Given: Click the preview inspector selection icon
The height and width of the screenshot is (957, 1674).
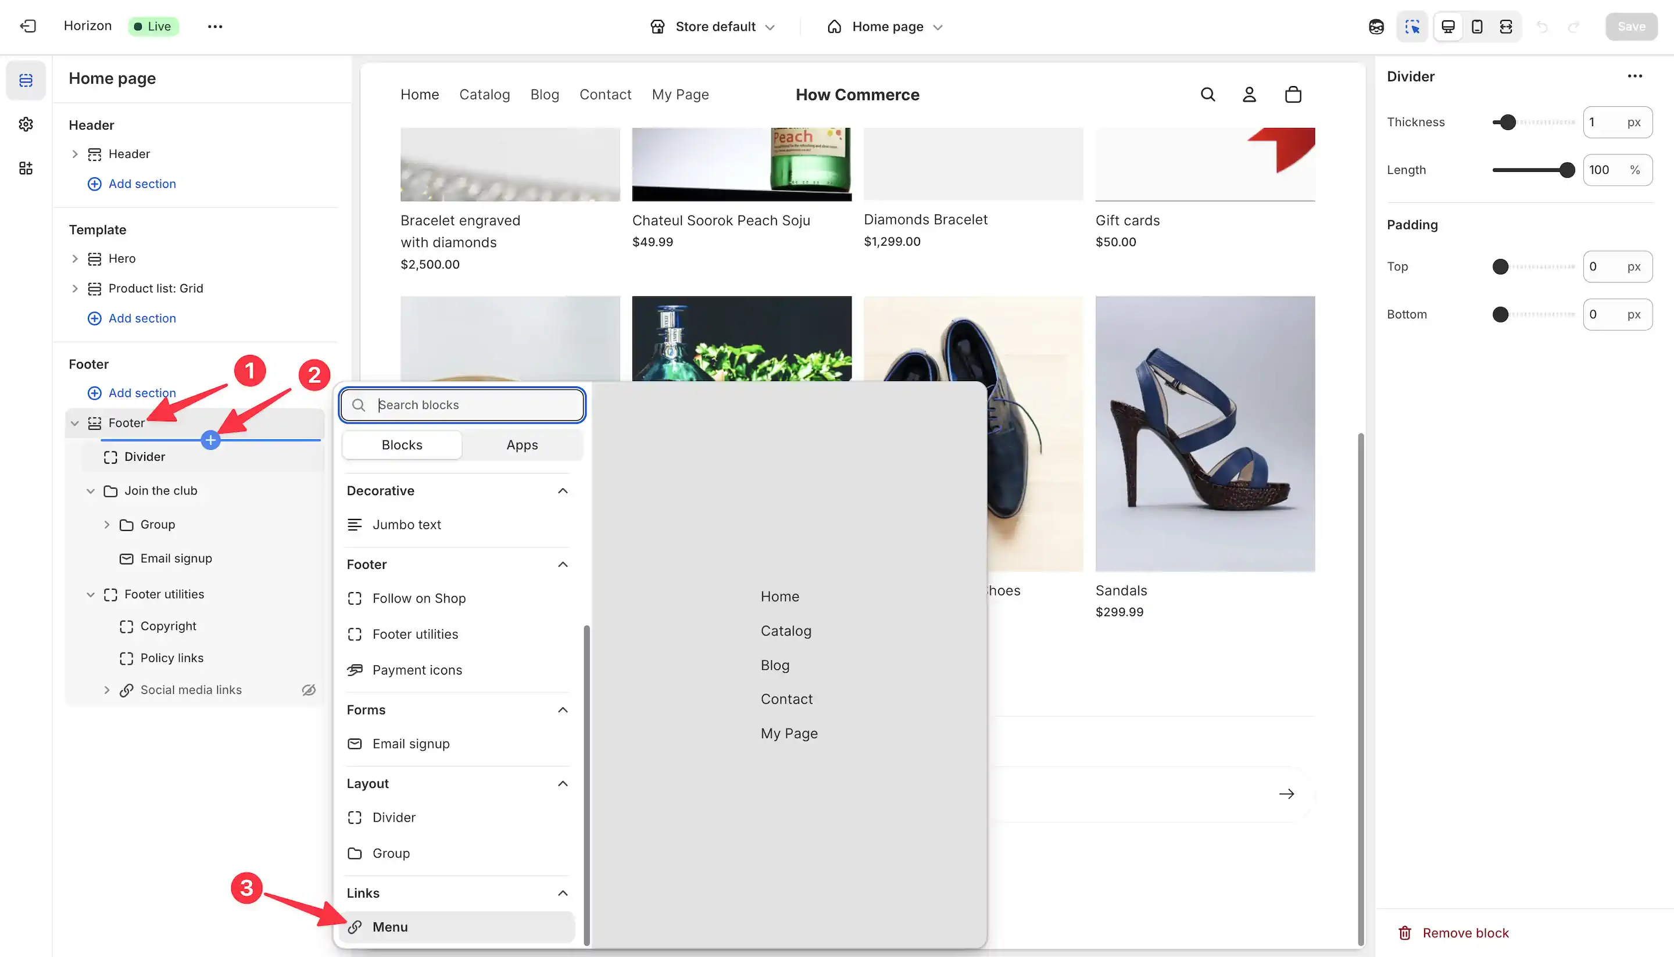Looking at the screenshot, I should coord(1412,26).
